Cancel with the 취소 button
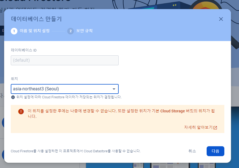The image size is (239, 168). [x=192, y=151]
